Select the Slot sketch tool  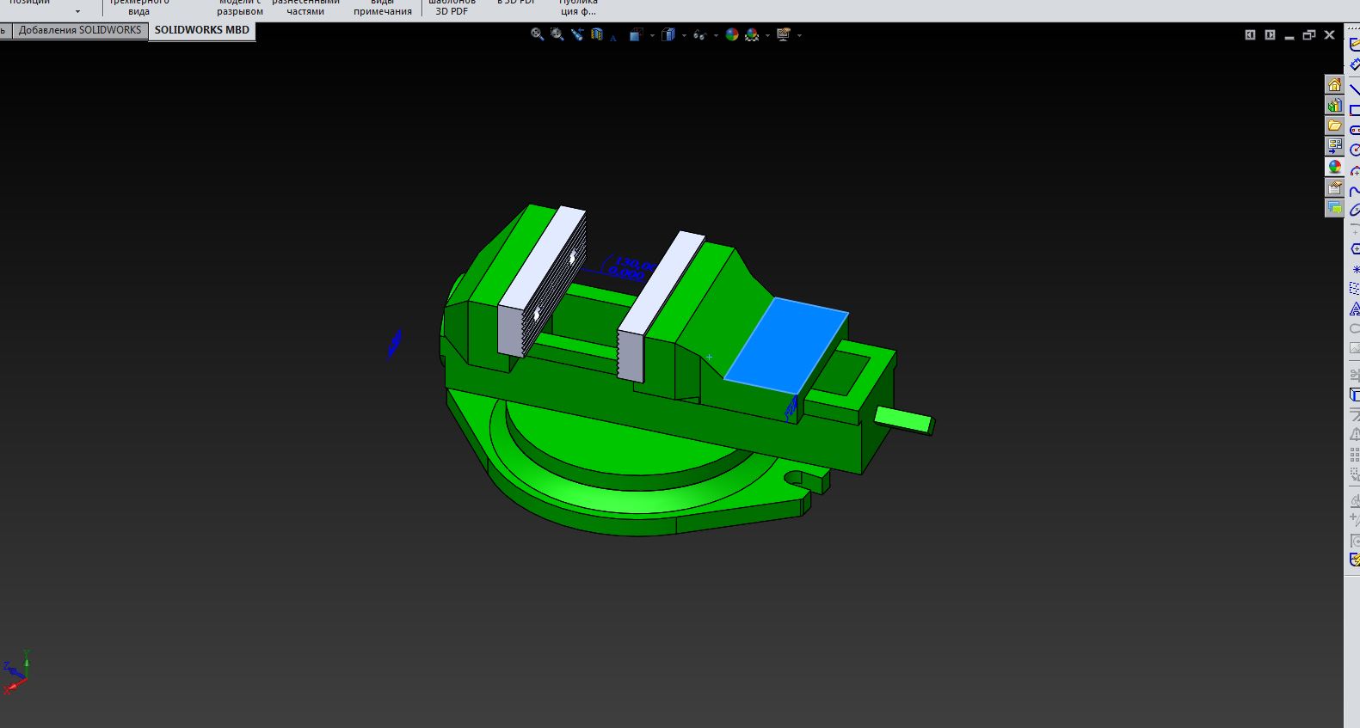[x=1354, y=130]
